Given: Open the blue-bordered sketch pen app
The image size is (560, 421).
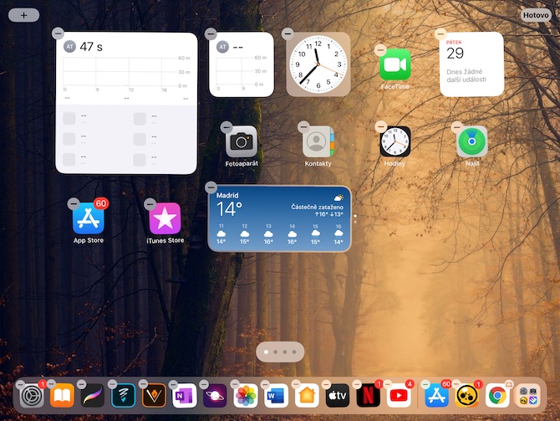Looking at the screenshot, I should pyautogui.click(x=123, y=396).
